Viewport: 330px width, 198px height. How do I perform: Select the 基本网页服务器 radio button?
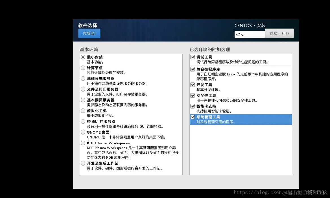click(x=83, y=100)
